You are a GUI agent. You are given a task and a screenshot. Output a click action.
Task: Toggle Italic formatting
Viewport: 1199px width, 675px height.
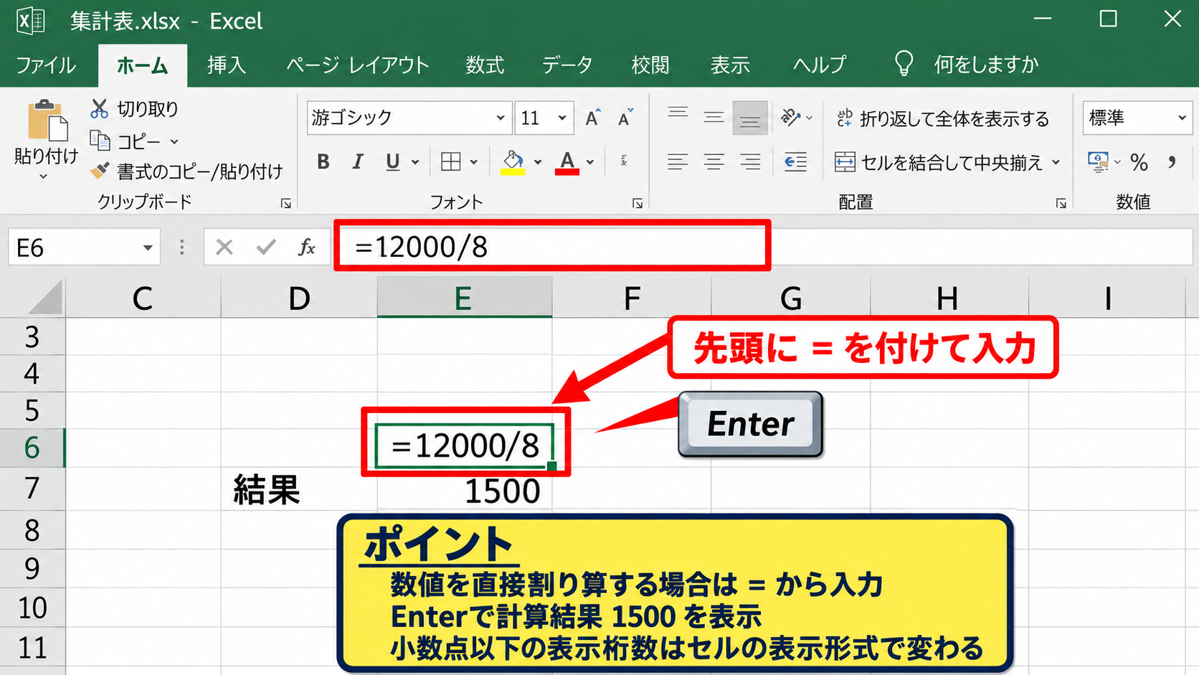pos(358,162)
